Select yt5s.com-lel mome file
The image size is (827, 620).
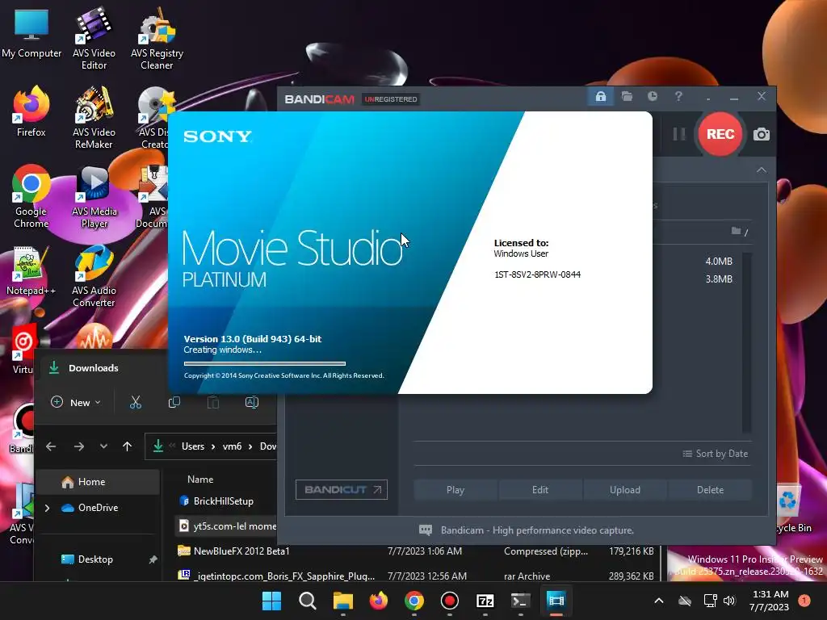[227, 526]
